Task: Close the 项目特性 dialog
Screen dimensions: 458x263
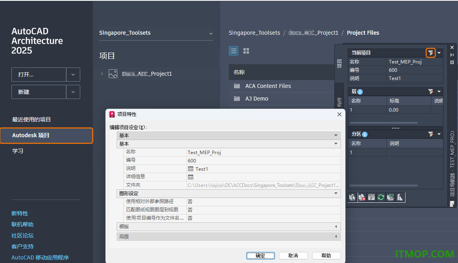Action: [x=339, y=114]
